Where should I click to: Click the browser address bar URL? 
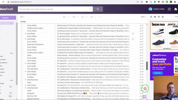tap(21, 2)
